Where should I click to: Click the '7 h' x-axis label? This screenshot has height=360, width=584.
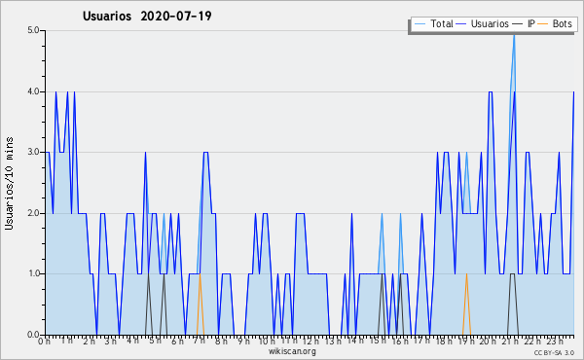pyautogui.click(x=200, y=342)
